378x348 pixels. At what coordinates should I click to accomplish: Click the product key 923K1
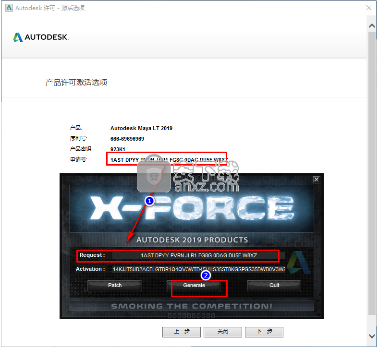tap(118, 149)
